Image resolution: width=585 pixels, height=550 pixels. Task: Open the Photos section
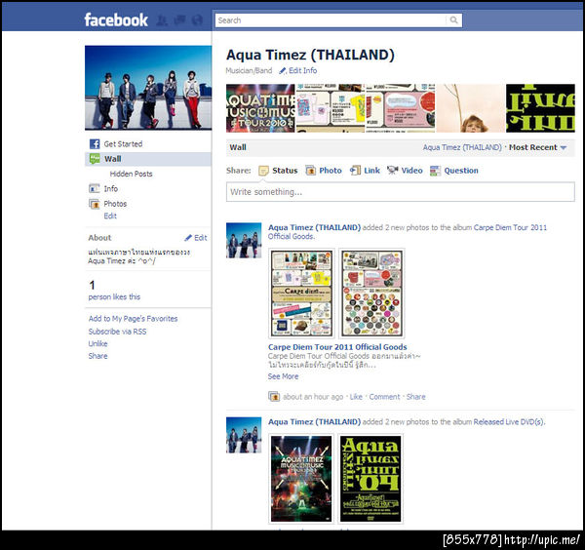tap(115, 204)
